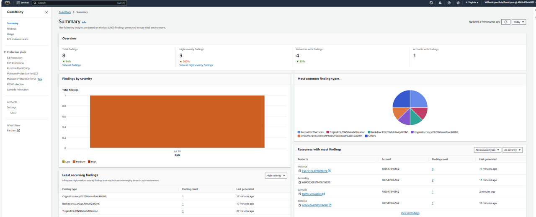
Task: Click the GuardDuty breadcrumb link
Action: click(64, 12)
